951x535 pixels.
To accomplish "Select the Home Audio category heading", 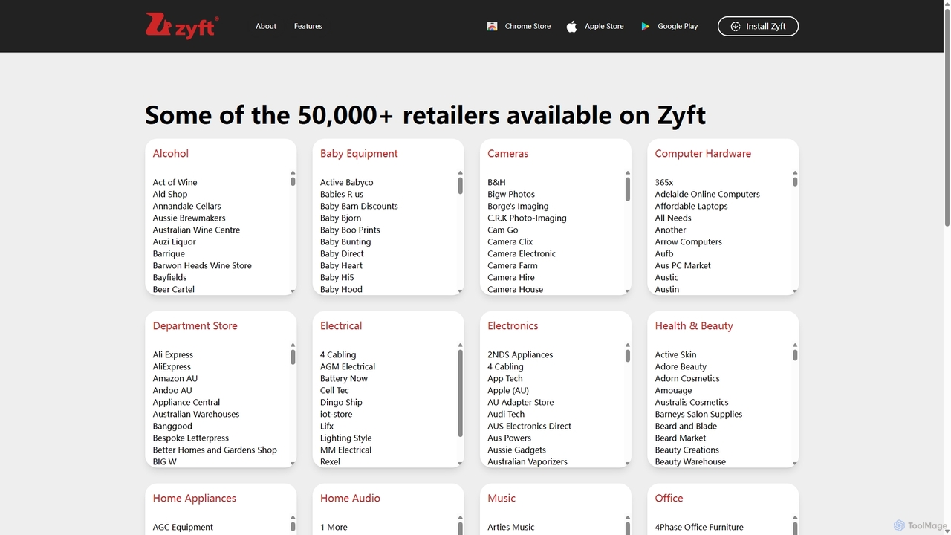I will point(350,498).
